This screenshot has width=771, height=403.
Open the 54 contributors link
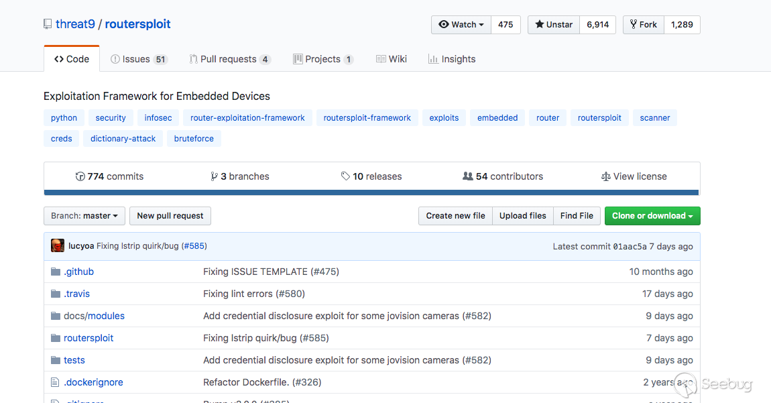click(x=503, y=176)
